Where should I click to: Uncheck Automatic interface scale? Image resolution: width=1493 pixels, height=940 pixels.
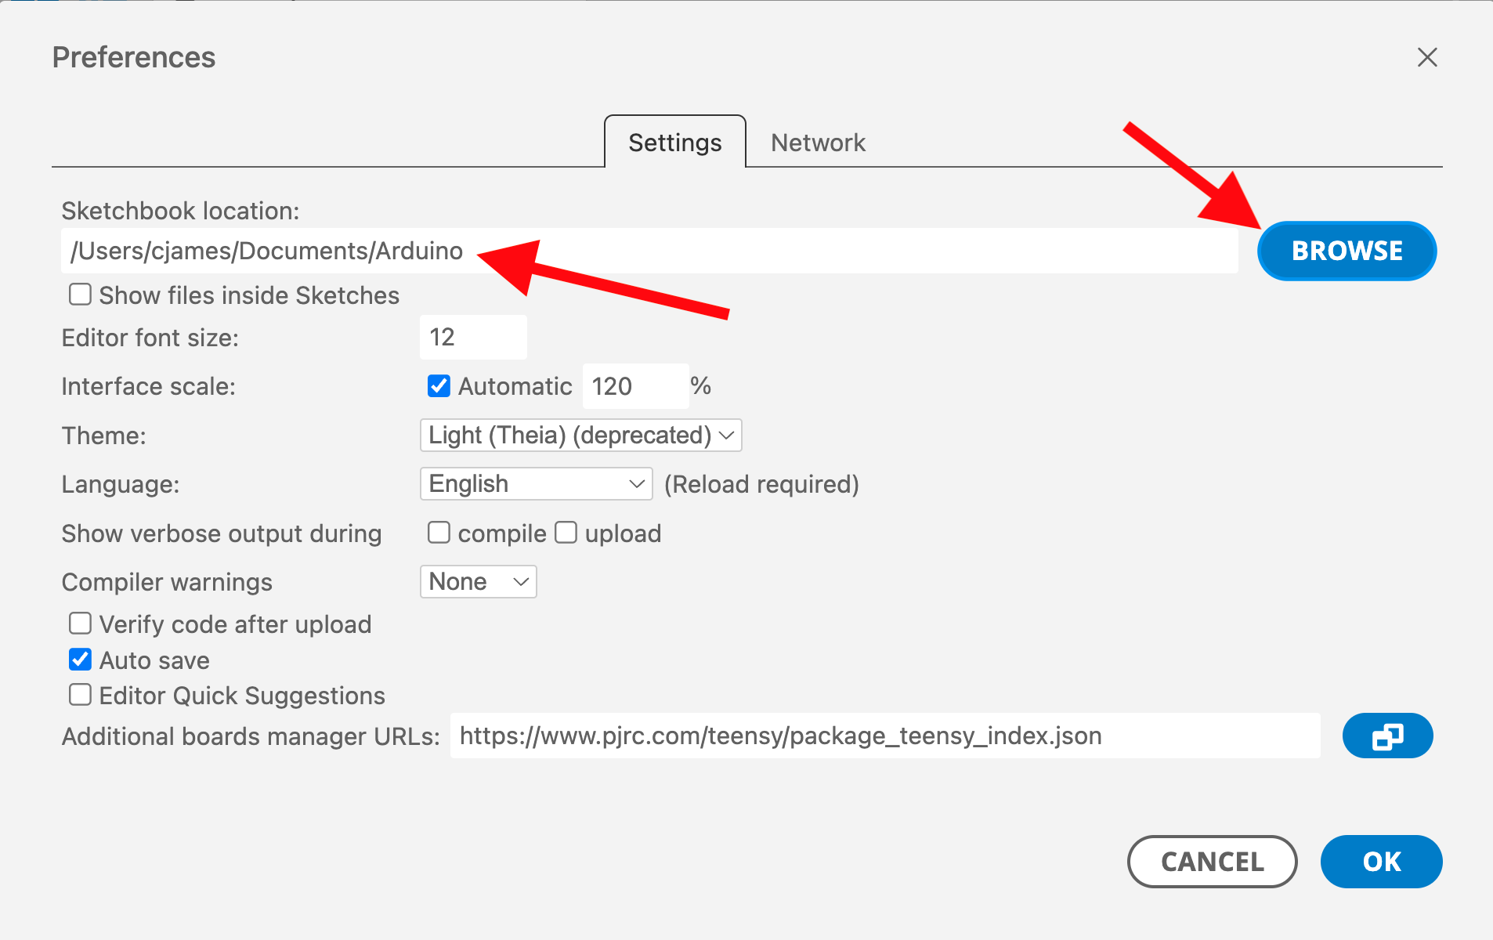pyautogui.click(x=439, y=386)
